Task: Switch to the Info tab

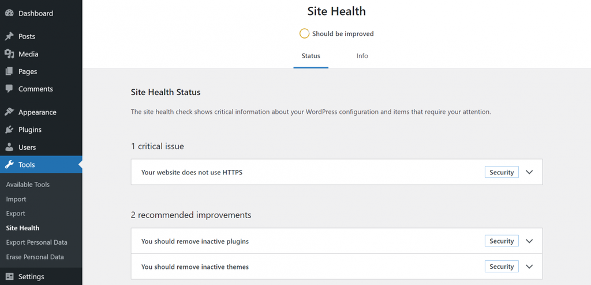Action: pyautogui.click(x=362, y=56)
